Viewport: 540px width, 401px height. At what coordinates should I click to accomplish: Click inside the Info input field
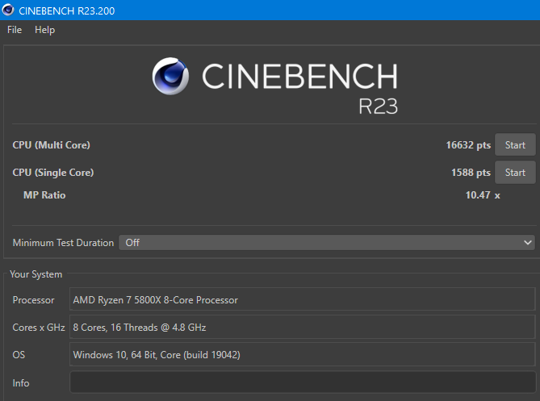click(303, 382)
